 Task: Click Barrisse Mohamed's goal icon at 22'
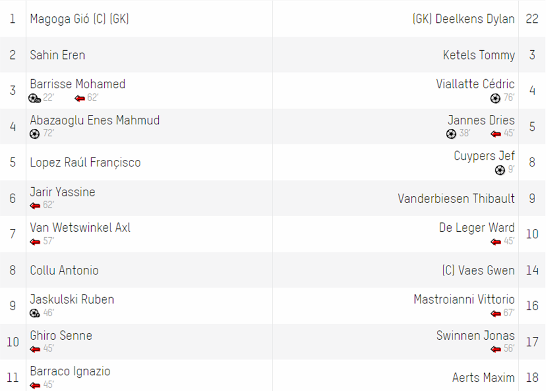(x=34, y=99)
